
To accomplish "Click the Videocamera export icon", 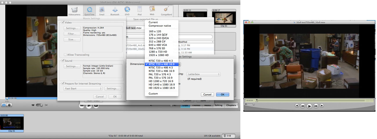I will [x=74, y=11].
